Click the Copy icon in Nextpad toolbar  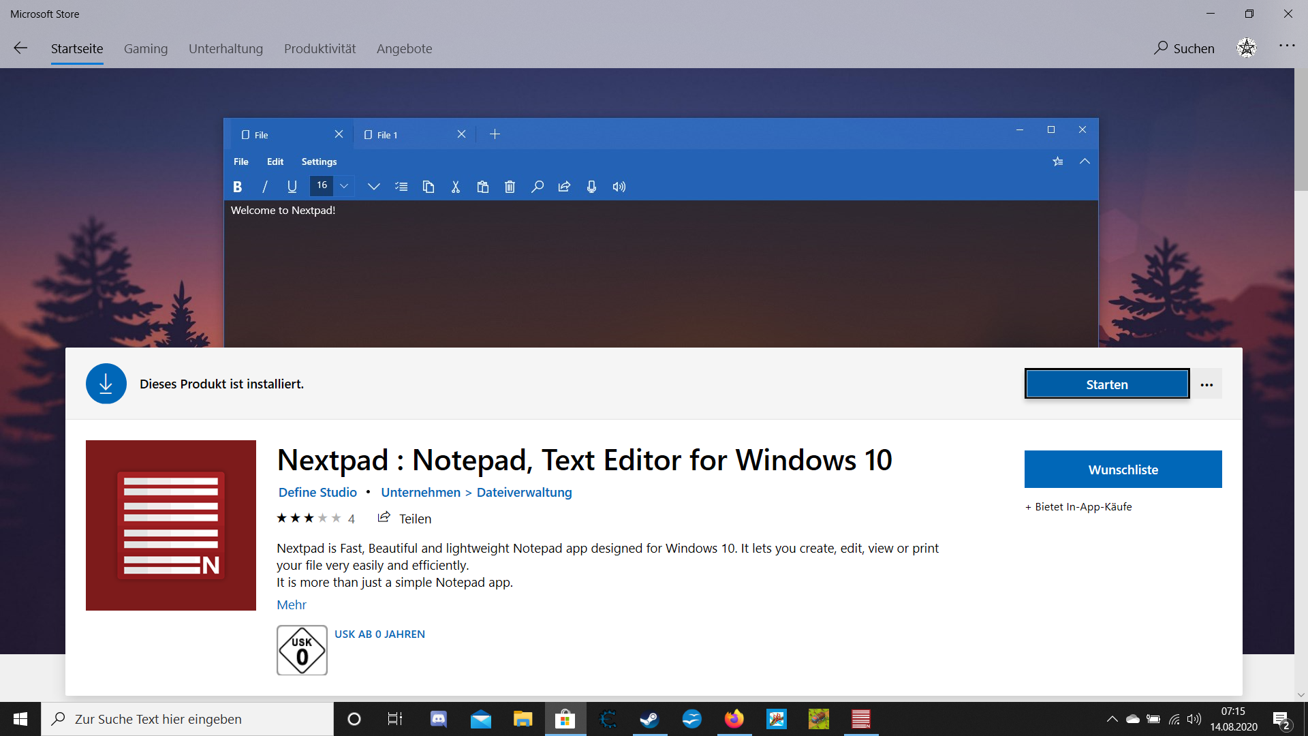429,187
